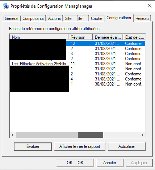Switch to the Général tab
The height and width of the screenshot is (170, 155).
point(12,18)
